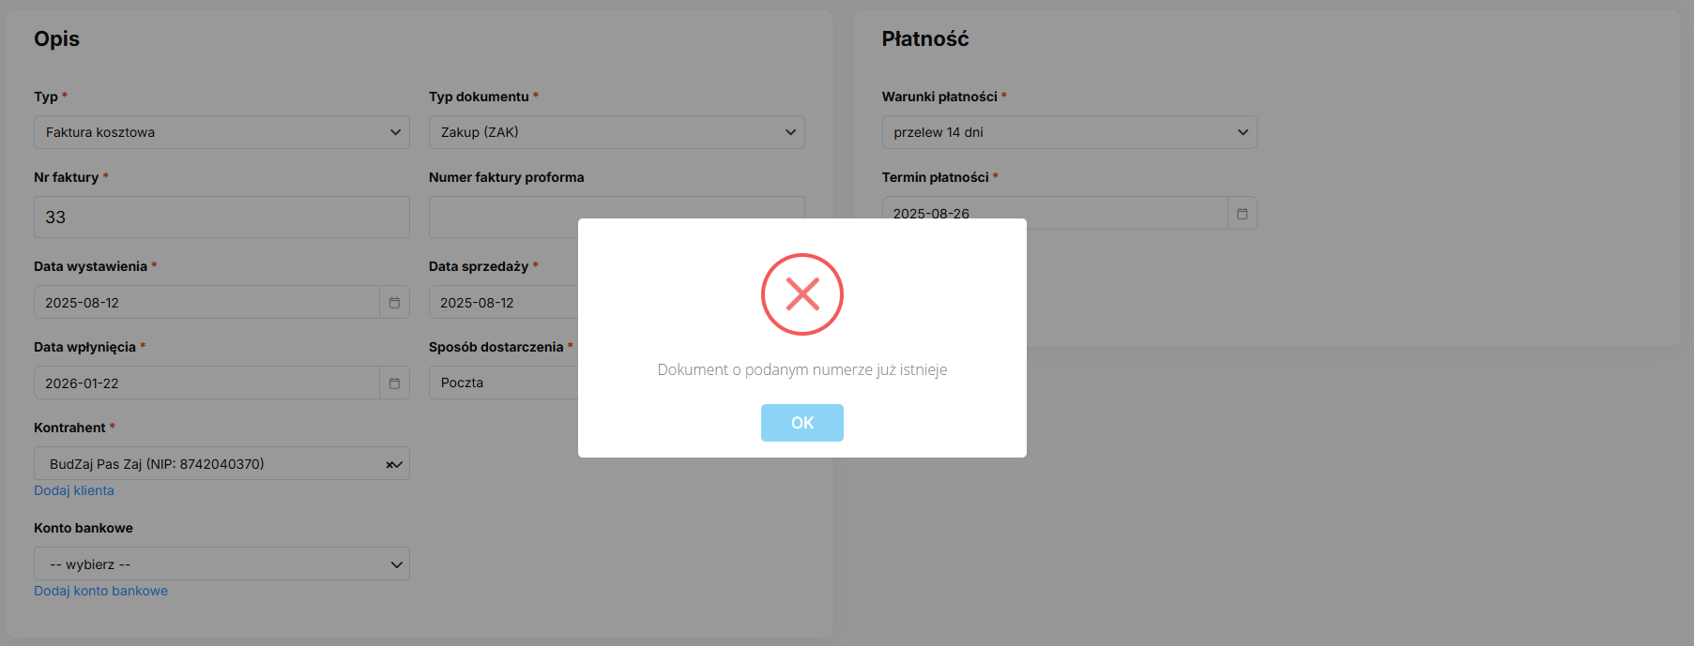Open calendar picker for Data wystawienia
Viewport: 1694px width, 646px height.
pos(394,303)
